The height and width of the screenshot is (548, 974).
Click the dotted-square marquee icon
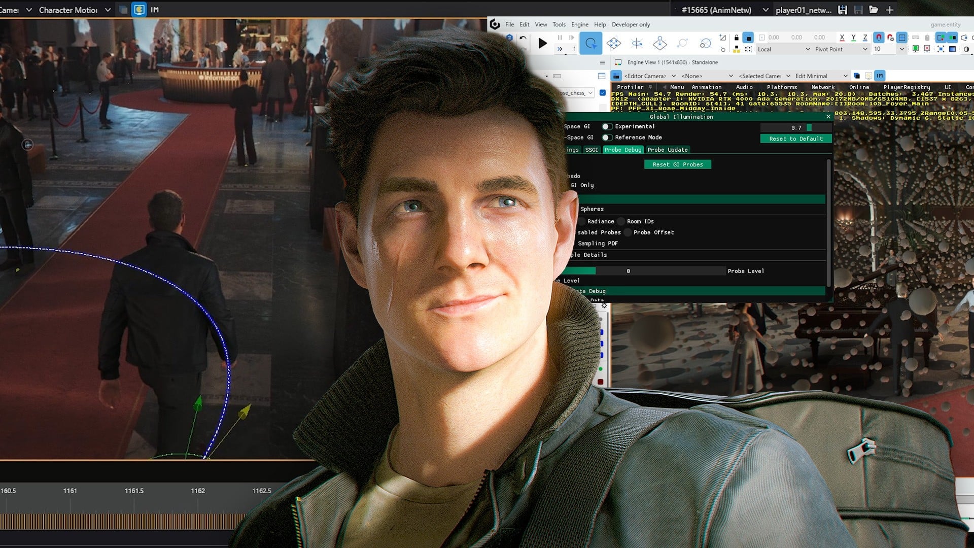[748, 49]
